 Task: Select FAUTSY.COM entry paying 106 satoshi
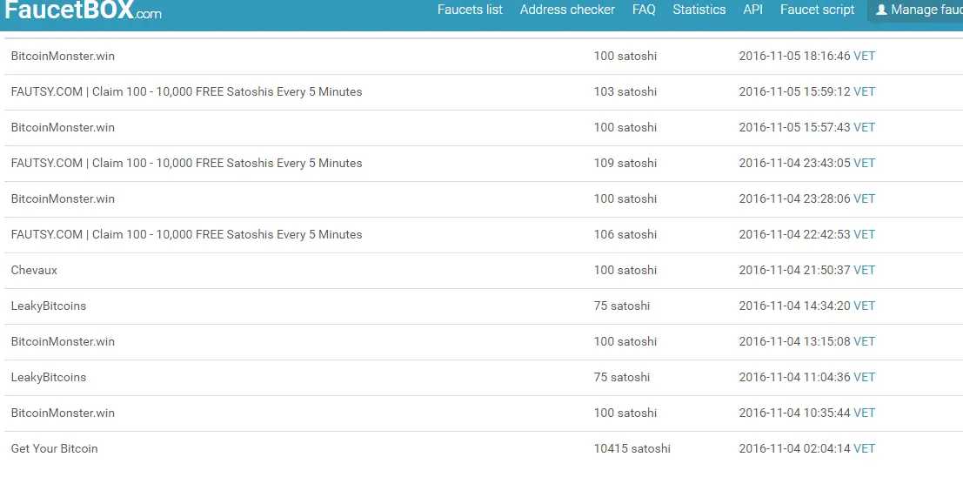pyautogui.click(x=187, y=234)
